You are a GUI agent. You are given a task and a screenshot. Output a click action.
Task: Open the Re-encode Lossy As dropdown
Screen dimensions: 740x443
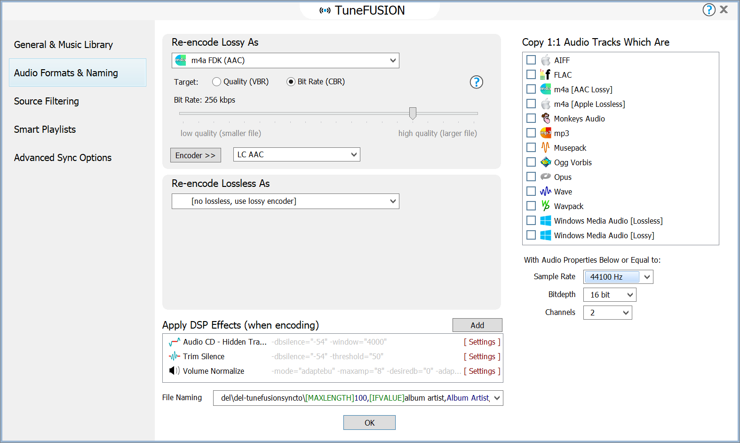[285, 61]
